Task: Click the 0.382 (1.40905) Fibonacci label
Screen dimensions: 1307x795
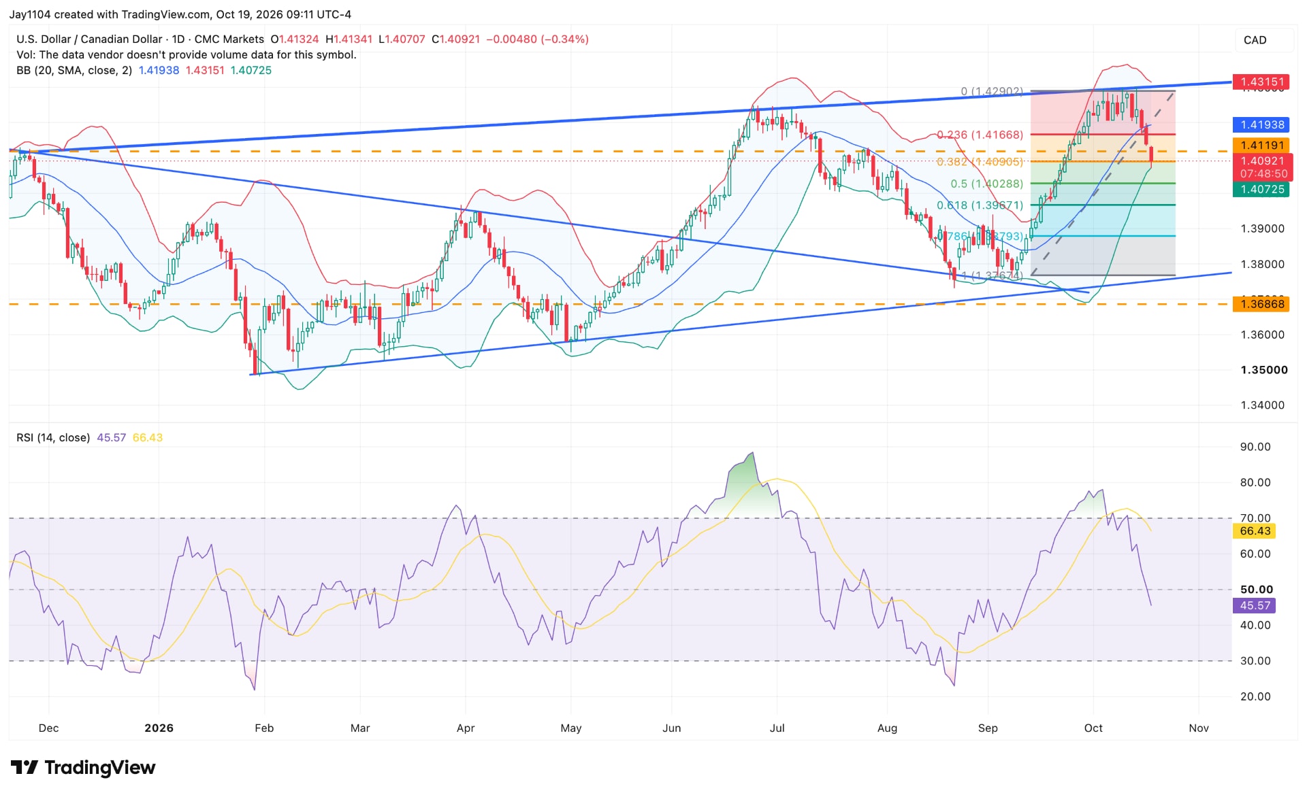Action: coord(980,162)
